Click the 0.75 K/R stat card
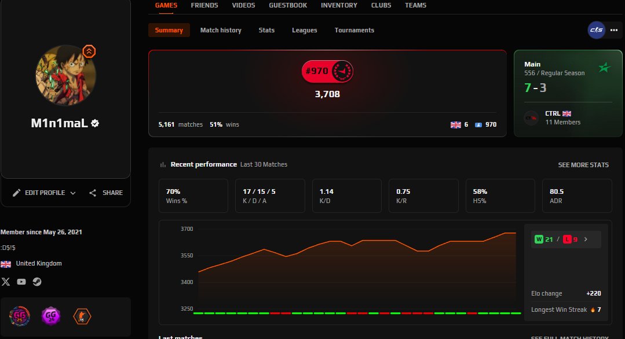625x339 pixels. point(423,196)
